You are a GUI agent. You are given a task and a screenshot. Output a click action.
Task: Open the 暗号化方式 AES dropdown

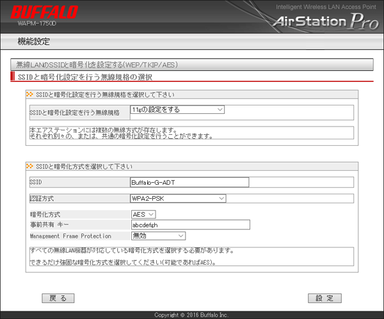coord(143,214)
